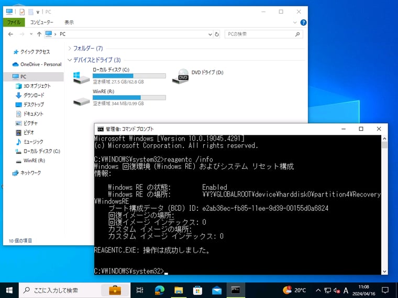398x298 pixels.
Task: Click the Command Prompt scroll up arrow
Action: (x=384, y=139)
